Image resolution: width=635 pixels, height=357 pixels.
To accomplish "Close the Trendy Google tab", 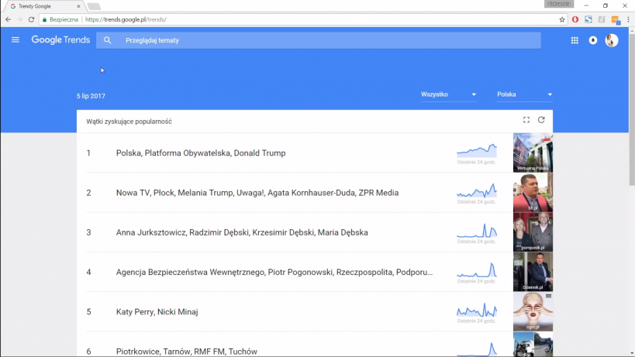I will pos(78,6).
